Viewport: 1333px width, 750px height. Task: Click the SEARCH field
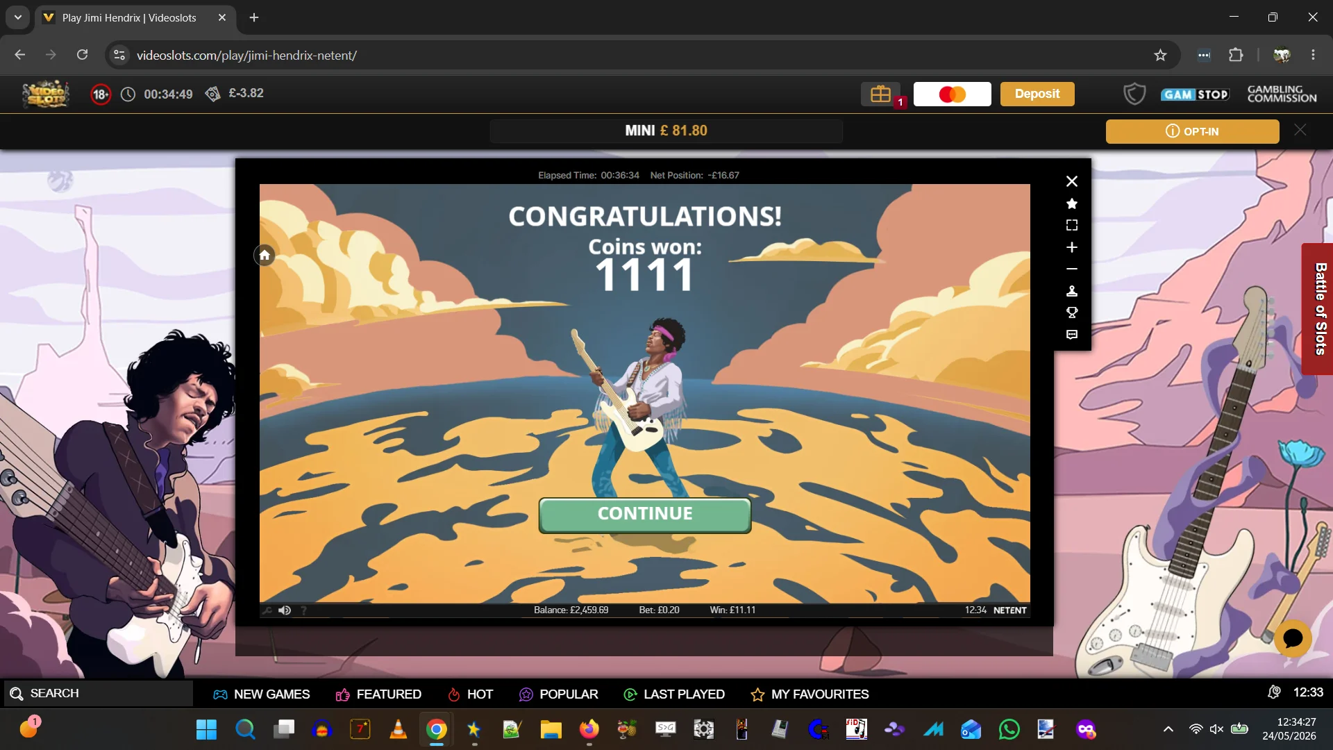coord(99,693)
